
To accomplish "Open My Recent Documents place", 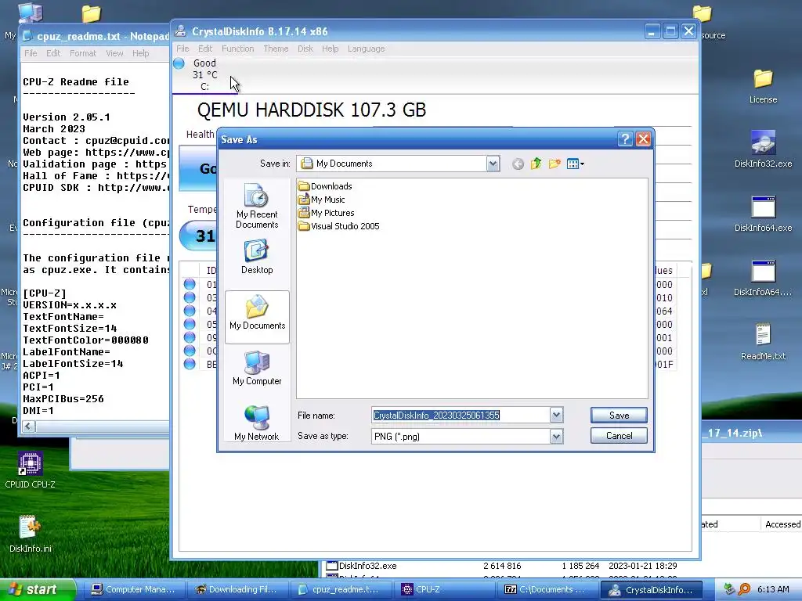I will tap(257, 206).
